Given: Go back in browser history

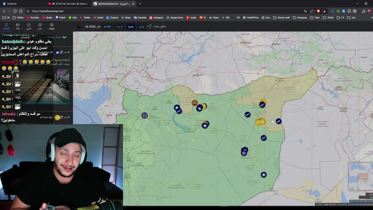Looking at the screenshot, I should 4,11.
